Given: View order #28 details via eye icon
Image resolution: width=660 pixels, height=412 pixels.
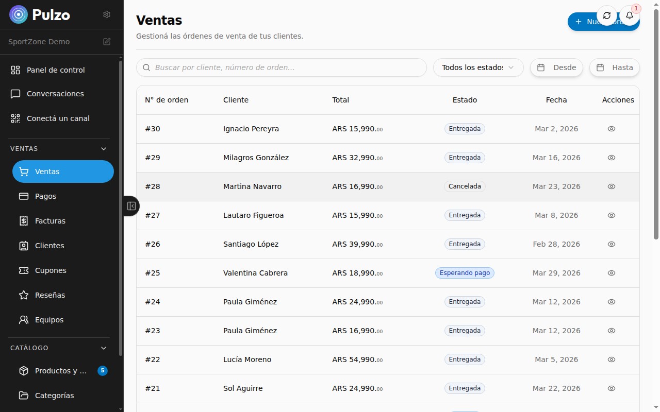Looking at the screenshot, I should 612,186.
